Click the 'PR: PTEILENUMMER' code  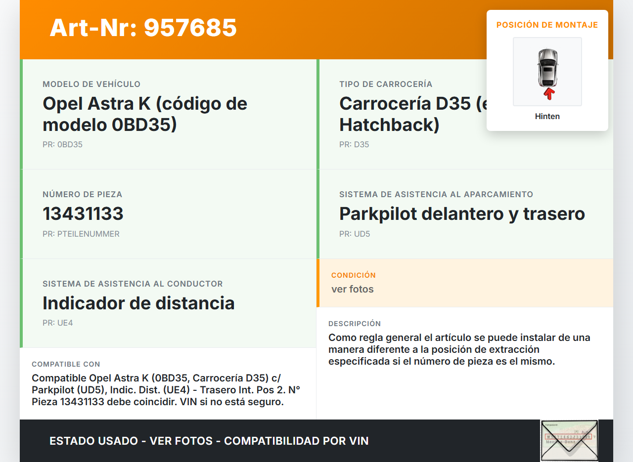tap(81, 234)
